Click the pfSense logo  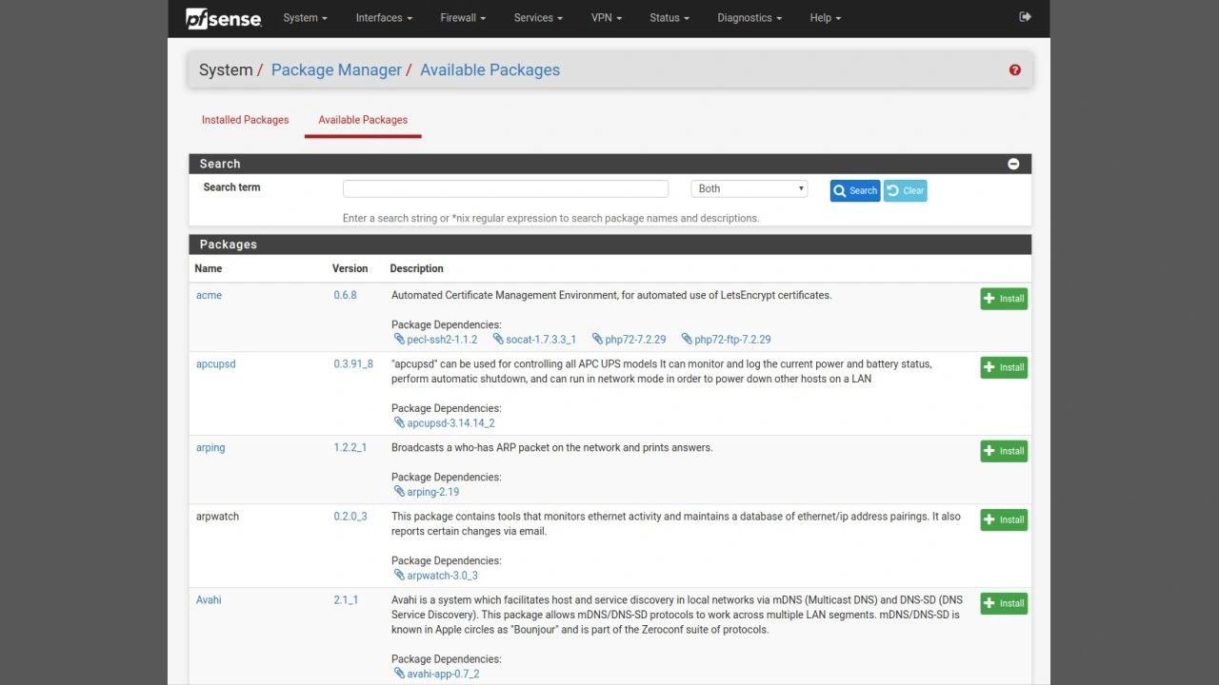pos(224,17)
